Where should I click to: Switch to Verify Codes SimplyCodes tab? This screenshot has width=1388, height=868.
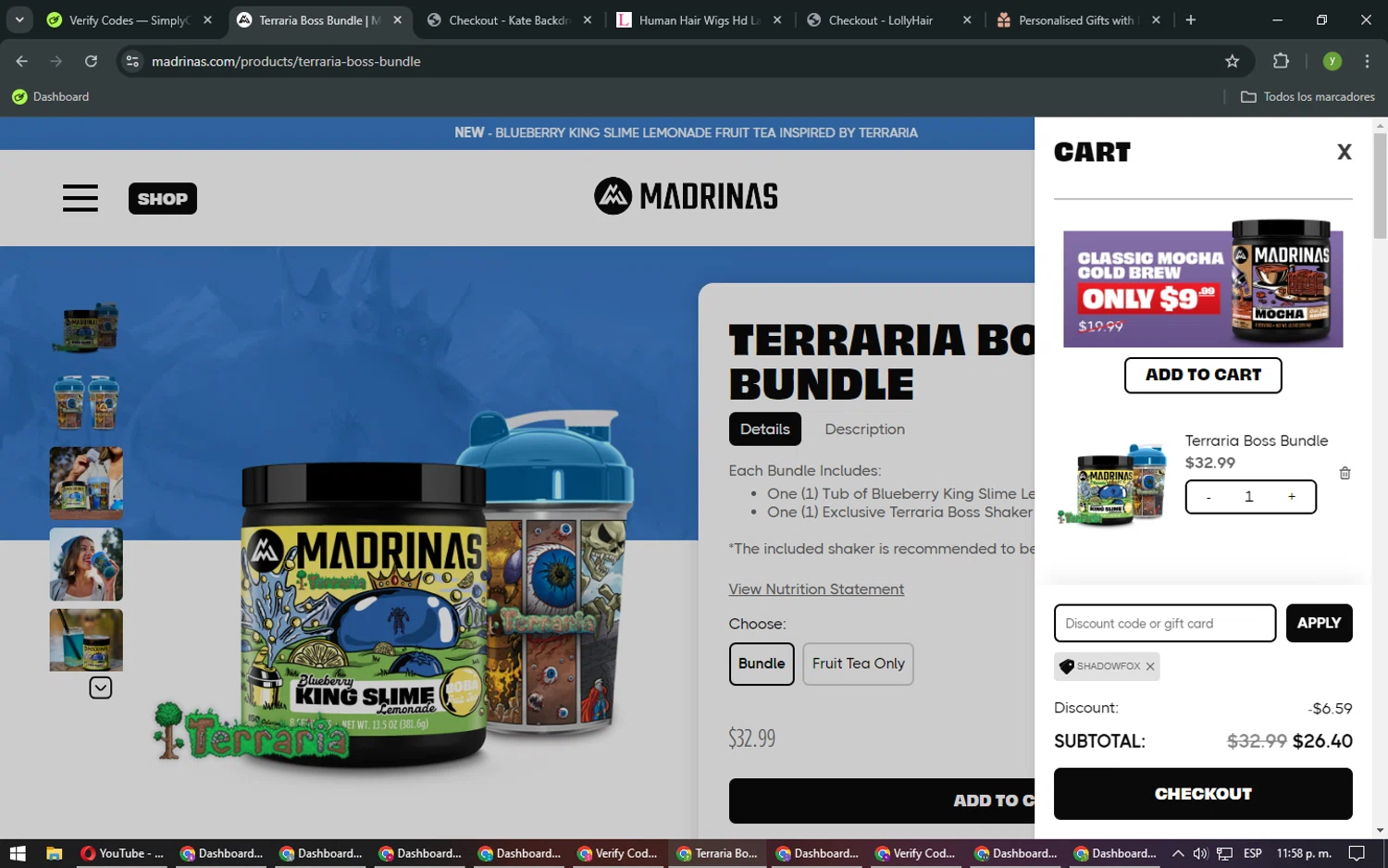pyautogui.click(x=130, y=19)
